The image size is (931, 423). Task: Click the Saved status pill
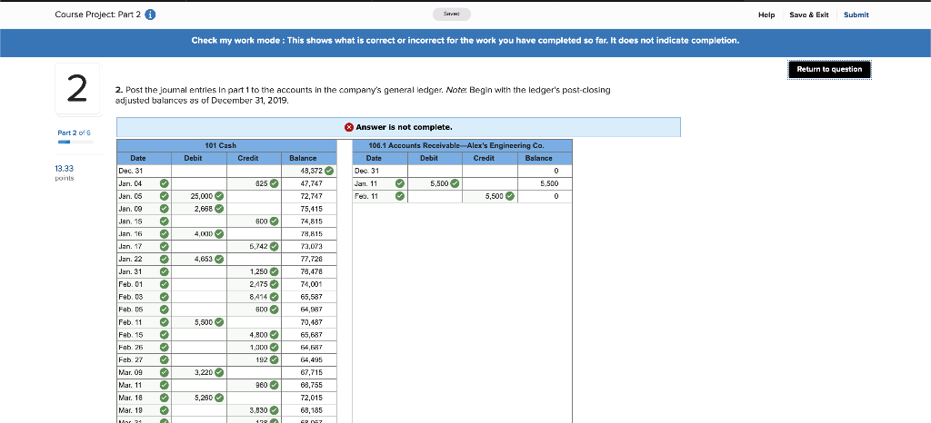coord(453,15)
